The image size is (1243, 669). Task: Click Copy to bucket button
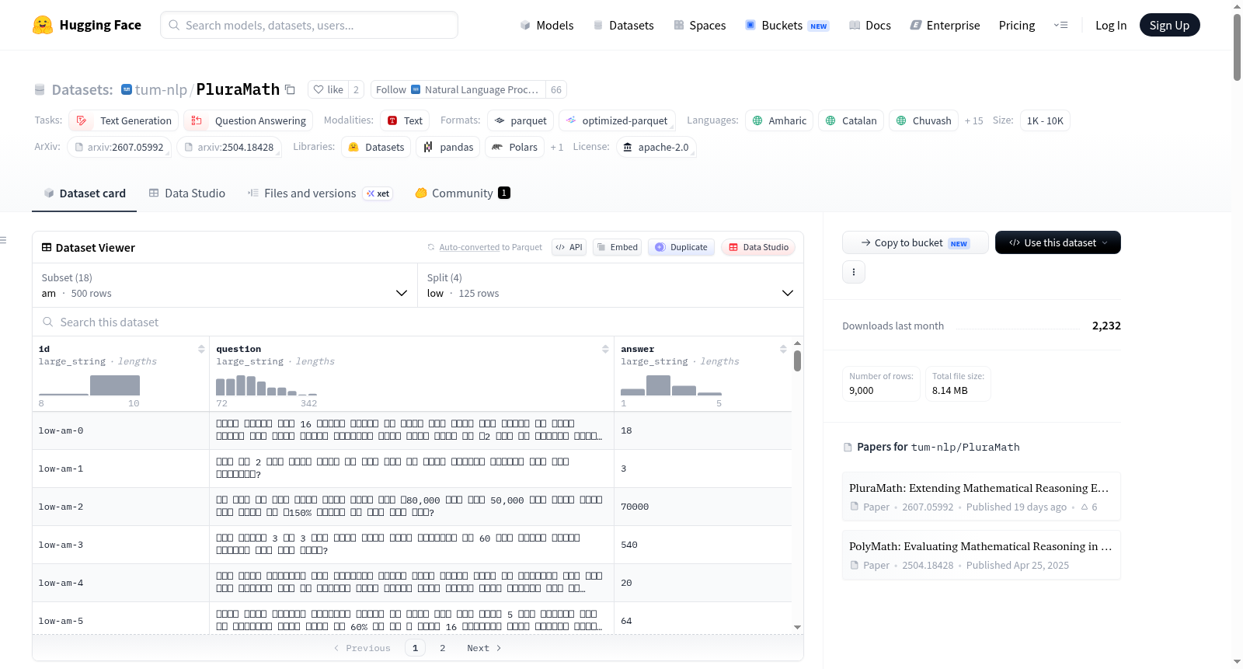point(915,242)
